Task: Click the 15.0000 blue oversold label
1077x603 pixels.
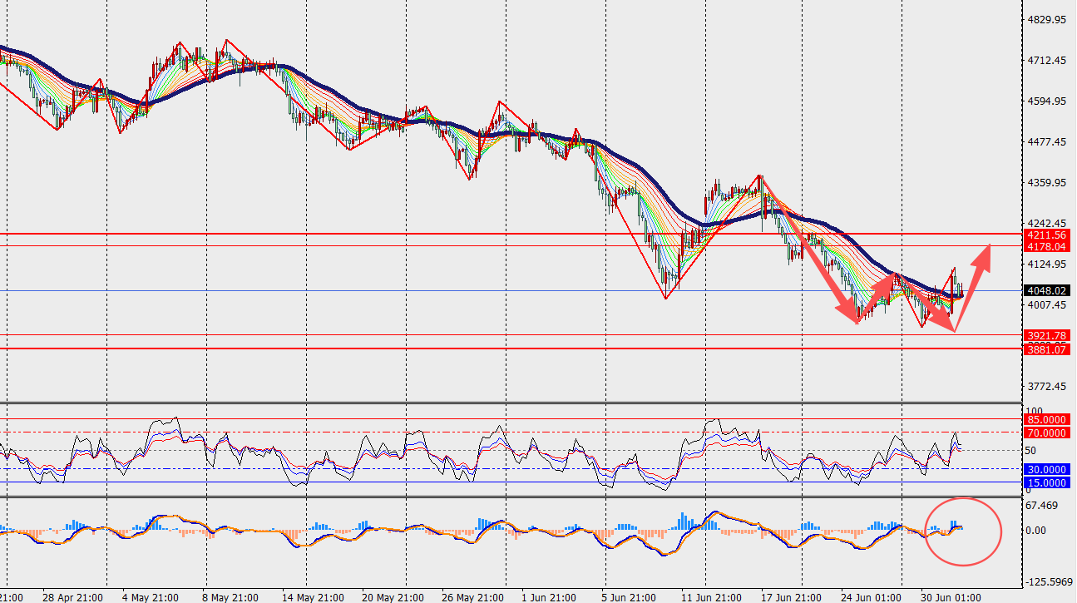Action: click(x=1045, y=482)
